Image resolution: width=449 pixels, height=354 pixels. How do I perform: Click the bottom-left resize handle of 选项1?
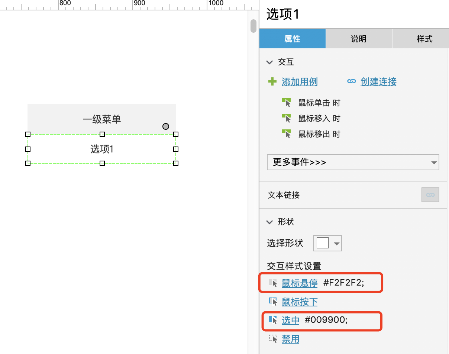pos(28,163)
